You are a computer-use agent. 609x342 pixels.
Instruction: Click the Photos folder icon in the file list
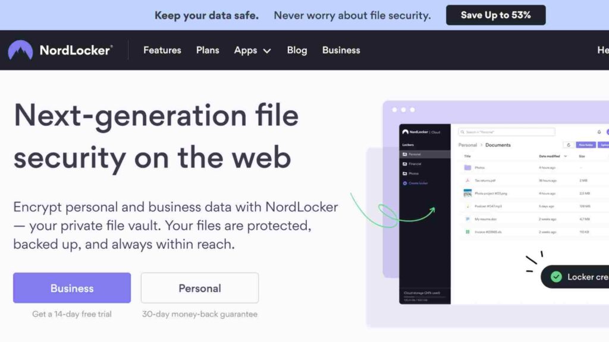(467, 167)
